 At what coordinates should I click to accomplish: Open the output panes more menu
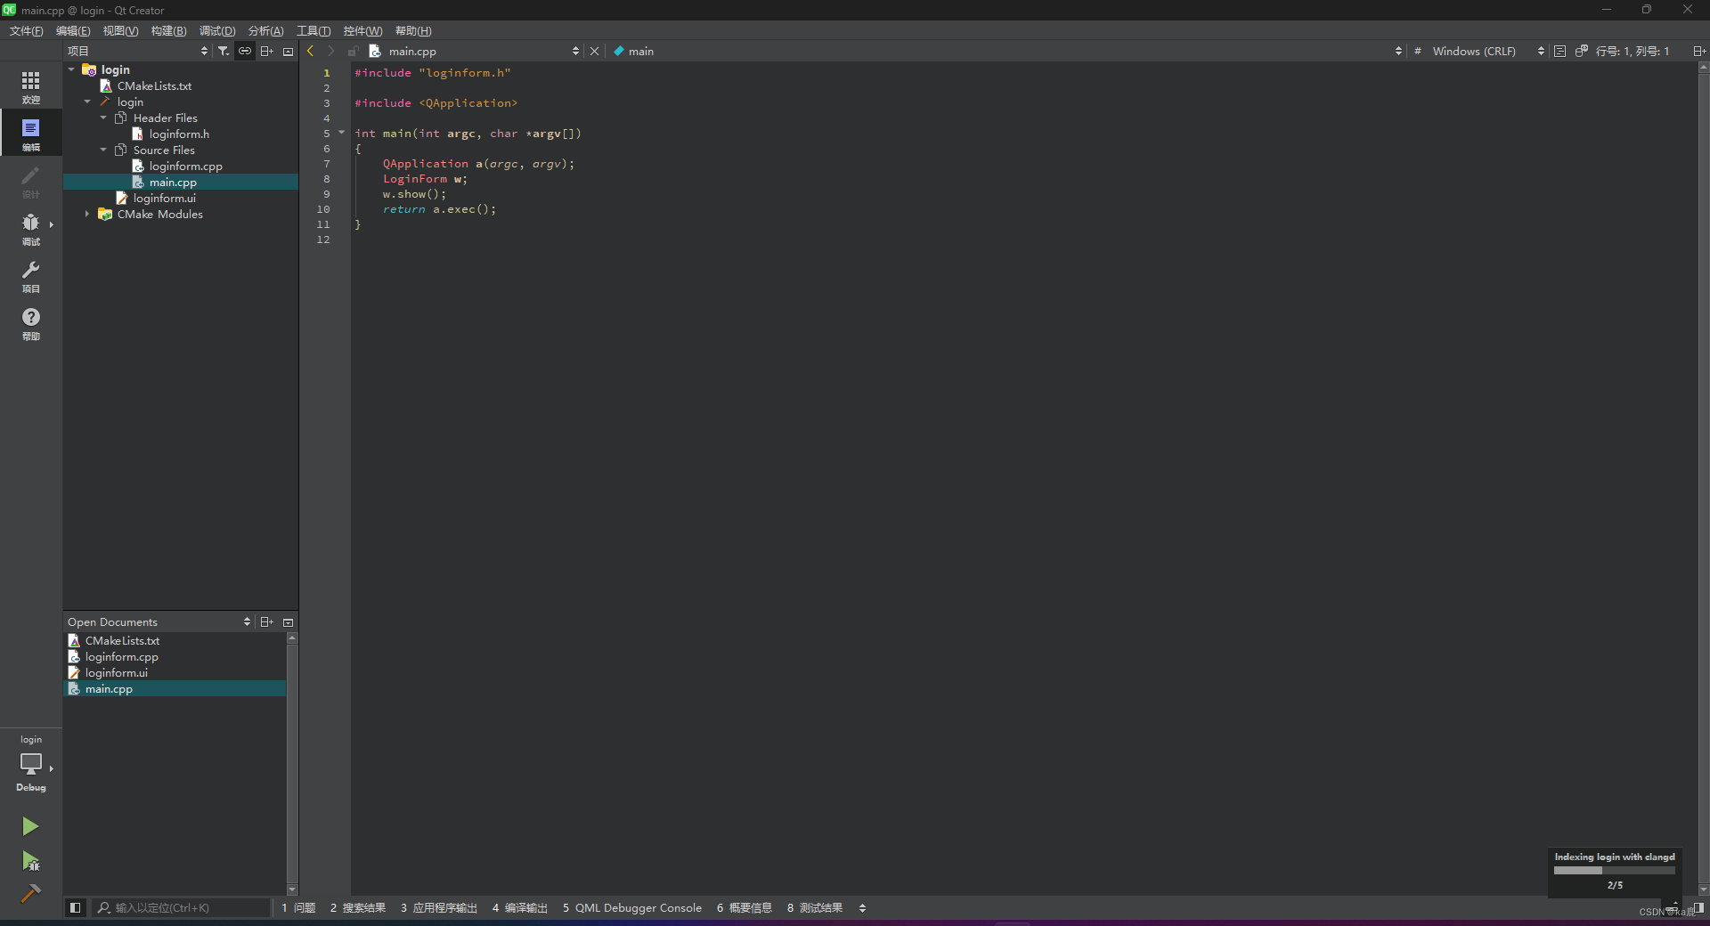click(x=862, y=907)
